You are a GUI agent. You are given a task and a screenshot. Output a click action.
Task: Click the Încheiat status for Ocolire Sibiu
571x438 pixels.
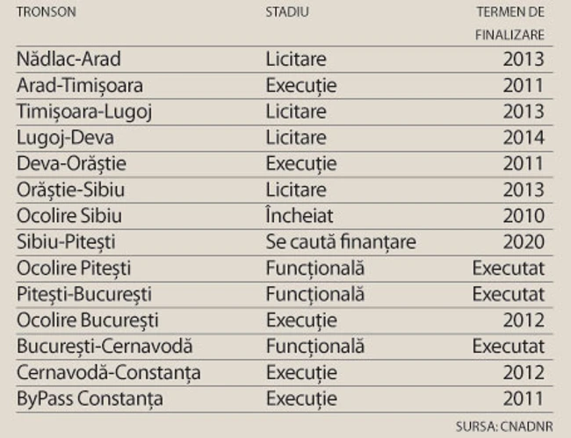[300, 216]
